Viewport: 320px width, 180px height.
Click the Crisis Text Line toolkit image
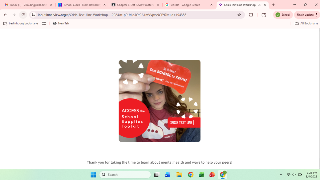[x=159, y=101]
